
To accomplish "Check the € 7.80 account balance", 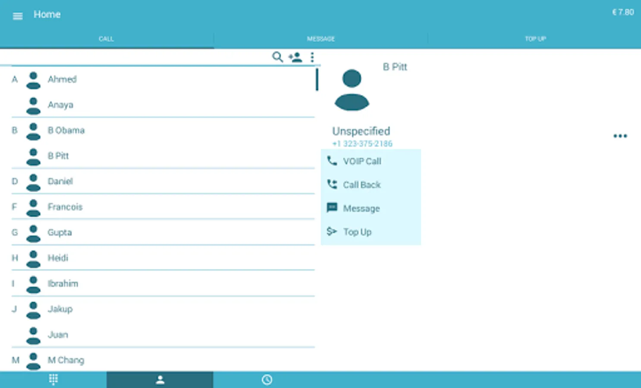I will click(623, 12).
